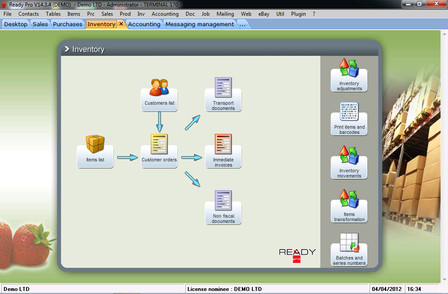The width and height of the screenshot is (448, 294).
Task: Select the Inventory tab
Action: (102, 24)
